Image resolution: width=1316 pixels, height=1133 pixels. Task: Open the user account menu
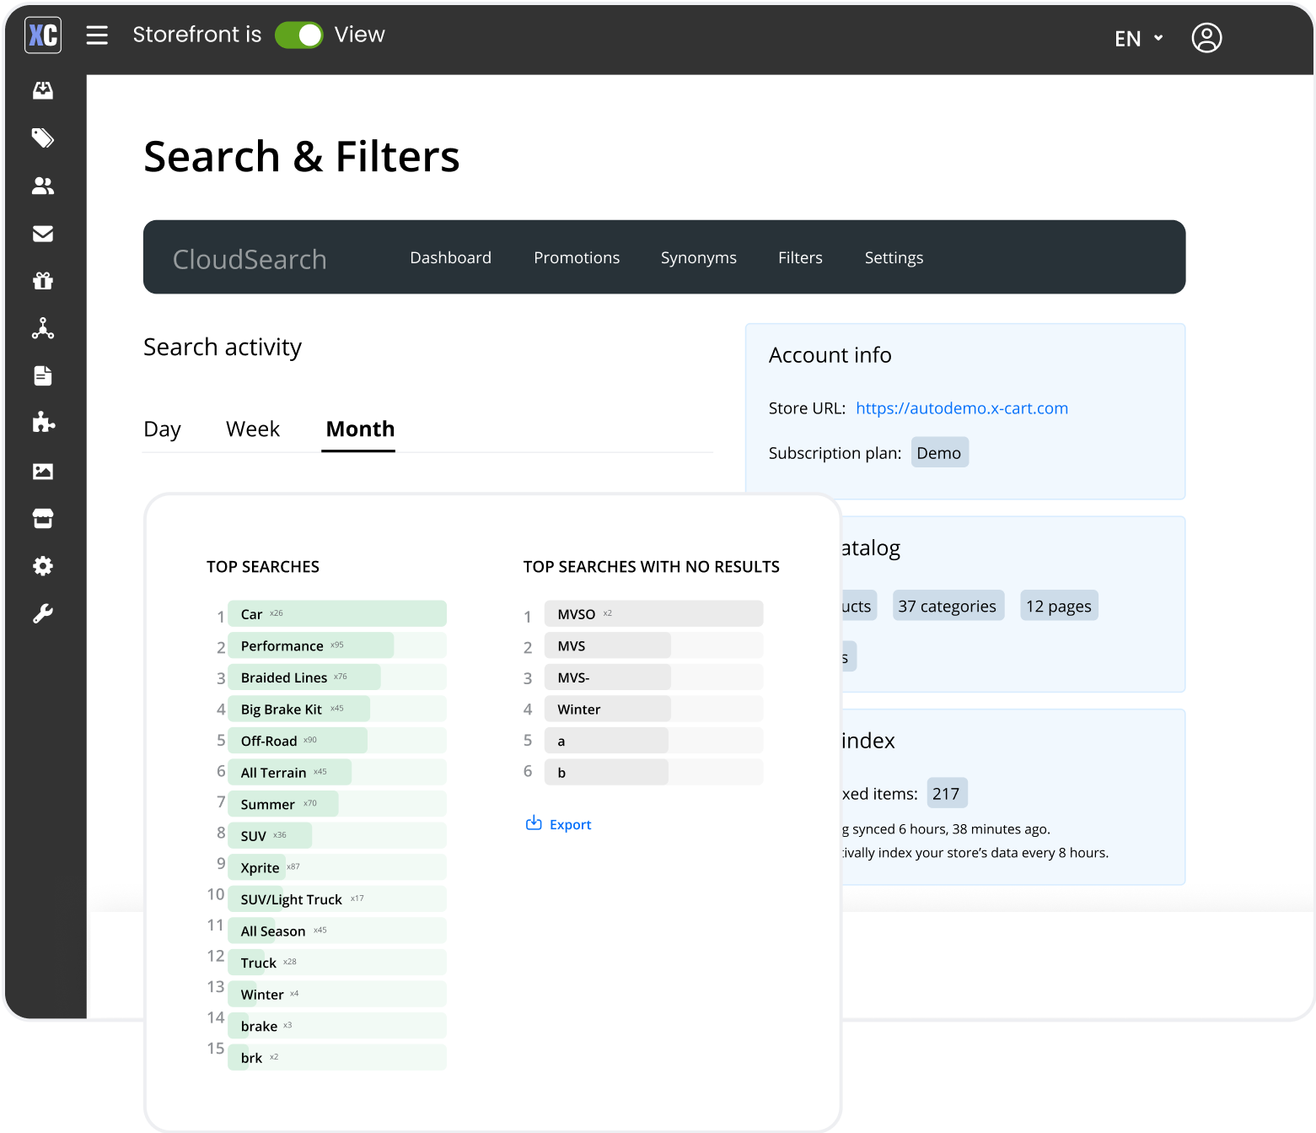[1206, 37]
